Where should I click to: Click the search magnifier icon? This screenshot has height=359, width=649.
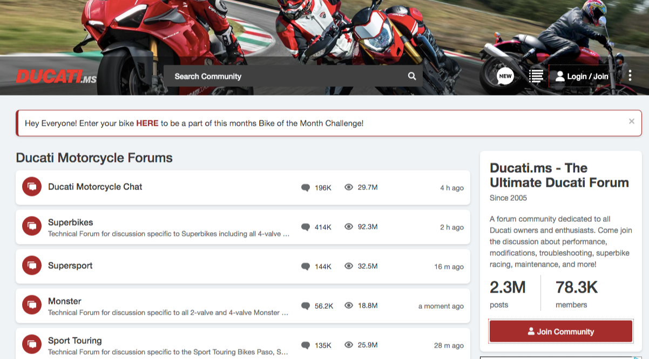412,76
